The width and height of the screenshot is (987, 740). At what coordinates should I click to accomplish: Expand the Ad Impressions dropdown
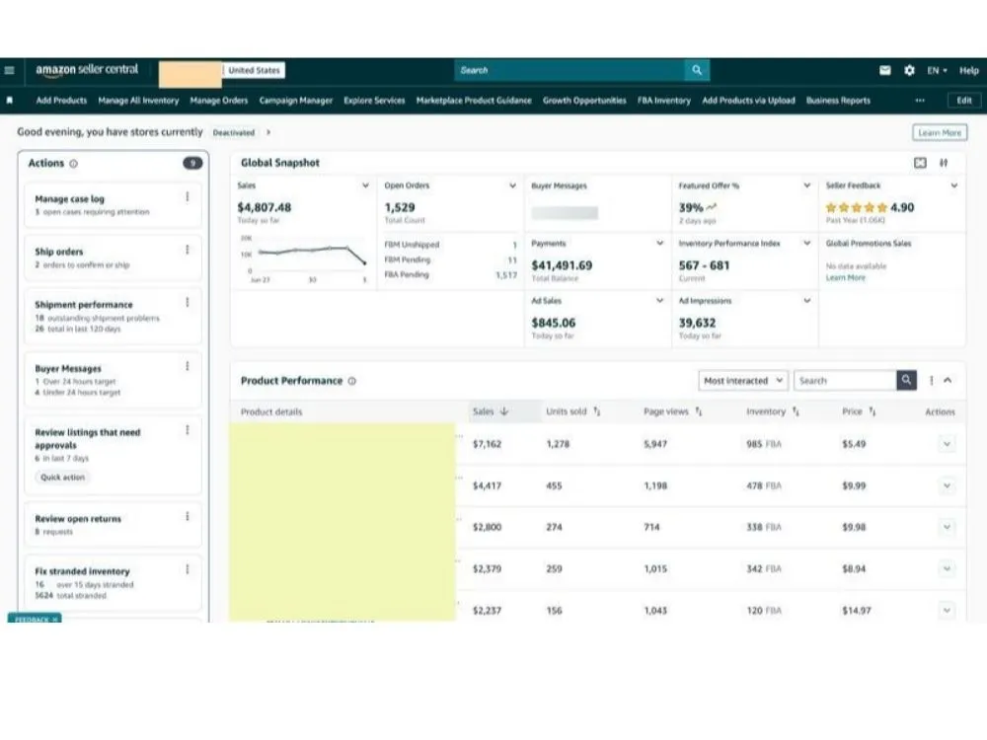pos(807,301)
